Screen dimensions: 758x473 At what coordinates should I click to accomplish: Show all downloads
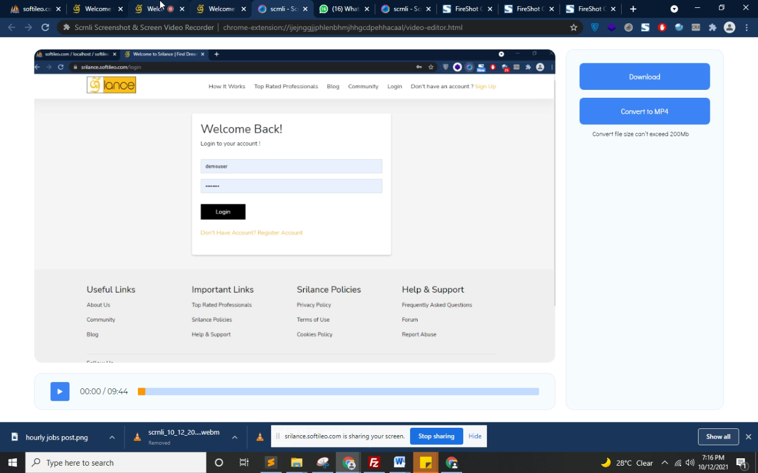(x=718, y=437)
